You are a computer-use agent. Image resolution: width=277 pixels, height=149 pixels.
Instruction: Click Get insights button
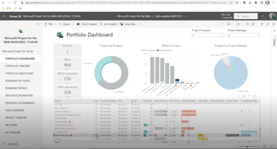click(x=108, y=24)
